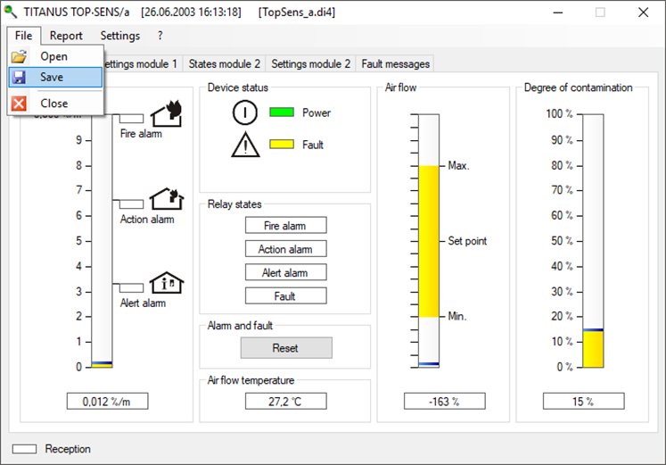Image resolution: width=666 pixels, height=465 pixels.
Task: Click the Min. air flow marker label
Action: 457,316
